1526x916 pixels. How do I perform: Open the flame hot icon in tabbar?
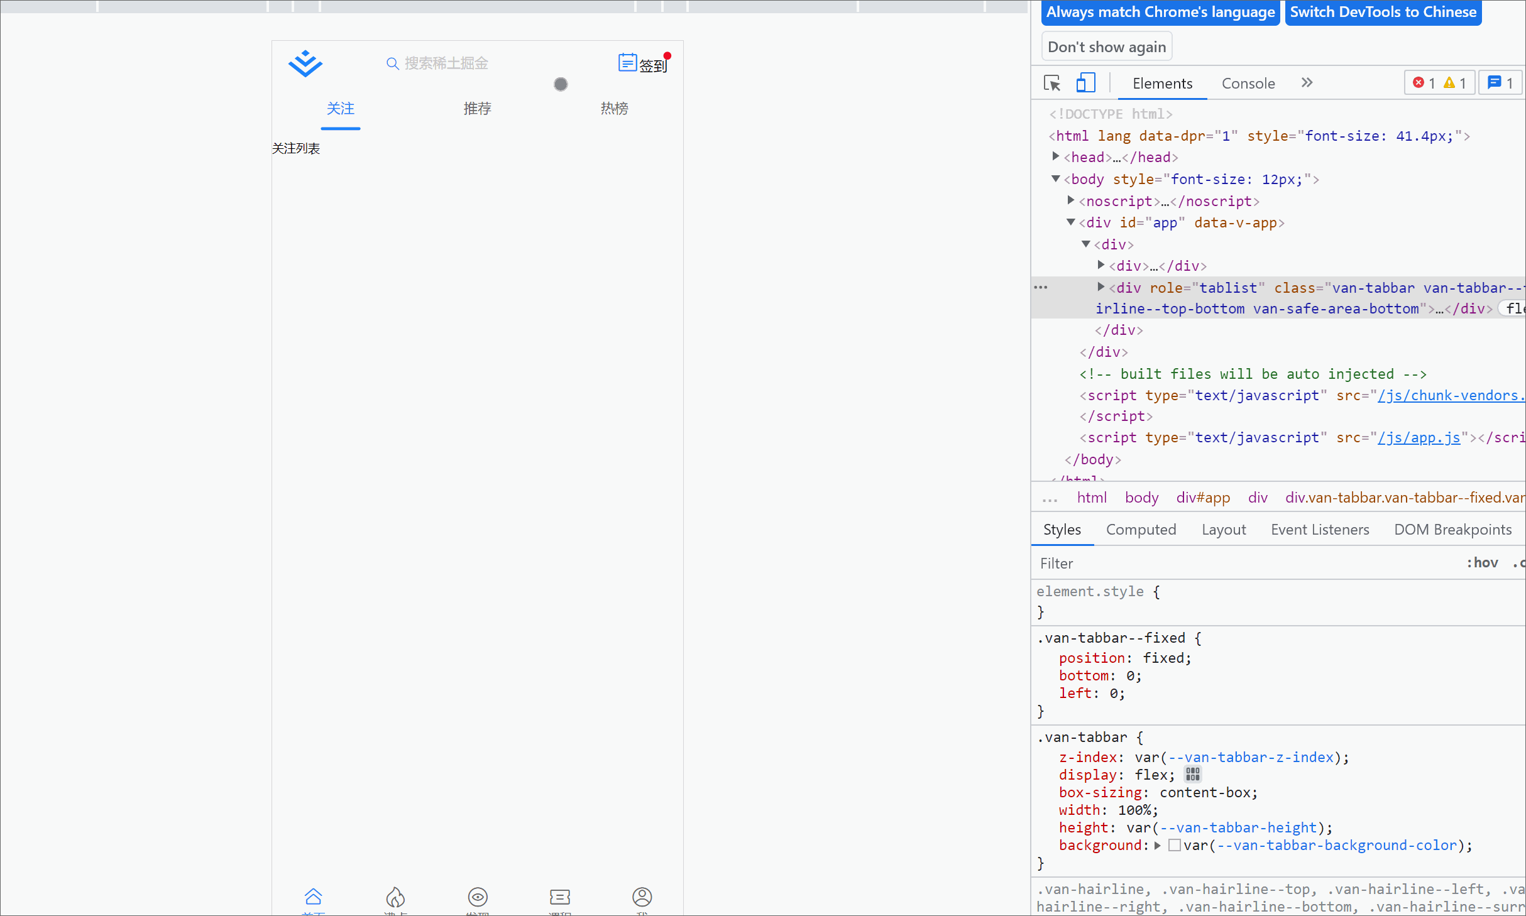(x=395, y=896)
